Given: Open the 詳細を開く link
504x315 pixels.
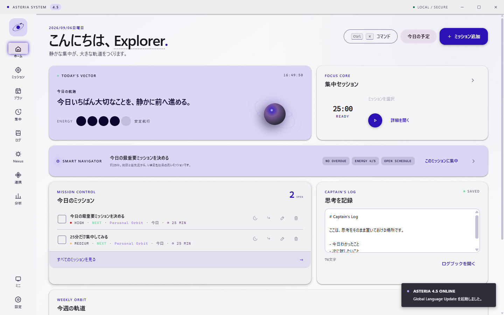Looking at the screenshot, I should 400,120.
